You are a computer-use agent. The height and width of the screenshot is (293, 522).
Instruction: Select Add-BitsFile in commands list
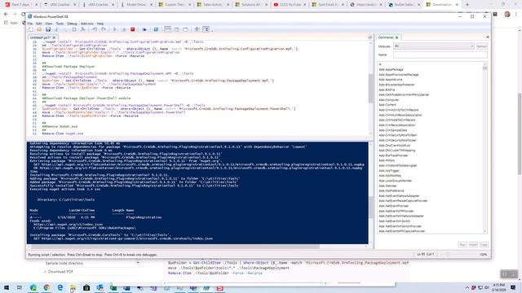(387, 90)
